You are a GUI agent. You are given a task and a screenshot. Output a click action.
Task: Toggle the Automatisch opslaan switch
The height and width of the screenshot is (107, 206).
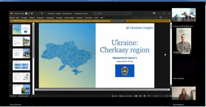[27, 13]
